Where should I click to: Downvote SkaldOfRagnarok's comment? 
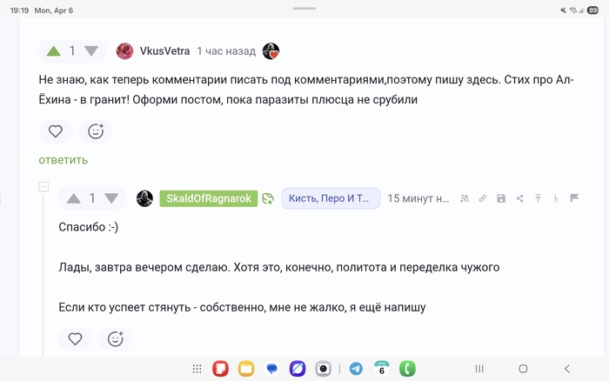point(111,198)
